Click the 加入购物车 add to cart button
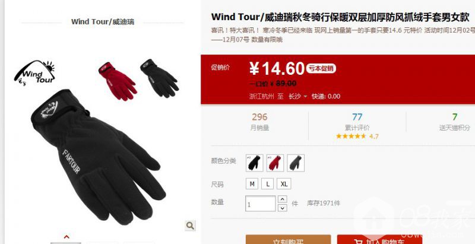 click(x=379, y=239)
